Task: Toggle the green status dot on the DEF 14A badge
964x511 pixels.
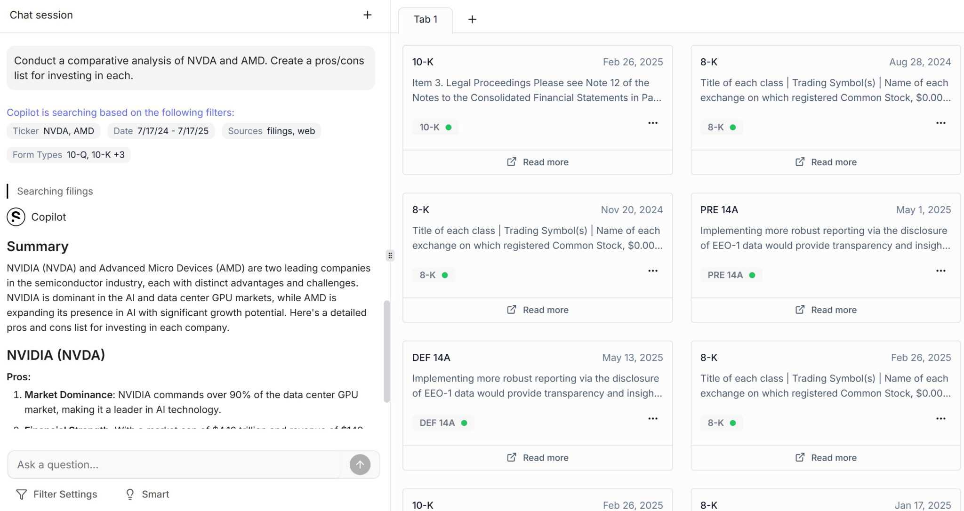Action: (x=464, y=423)
